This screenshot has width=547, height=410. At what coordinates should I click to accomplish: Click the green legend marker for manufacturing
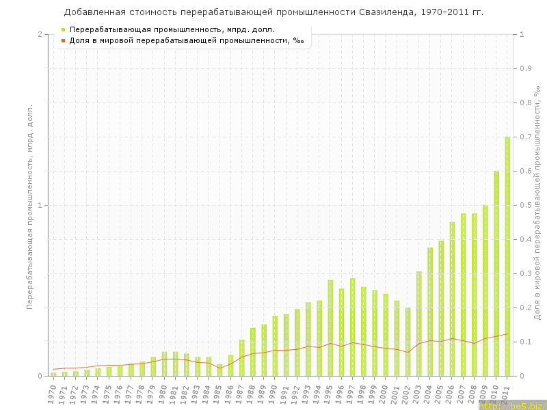(64, 30)
